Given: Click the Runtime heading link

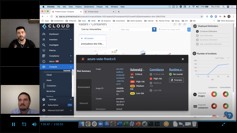Looking at the screenshot, I should pos(176,70).
